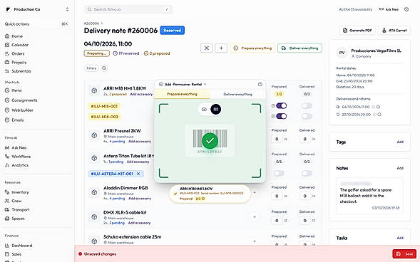Screen dimensions: 420x262
Task: Click Prepare everything toolbar button
Action: pos(252,48)
